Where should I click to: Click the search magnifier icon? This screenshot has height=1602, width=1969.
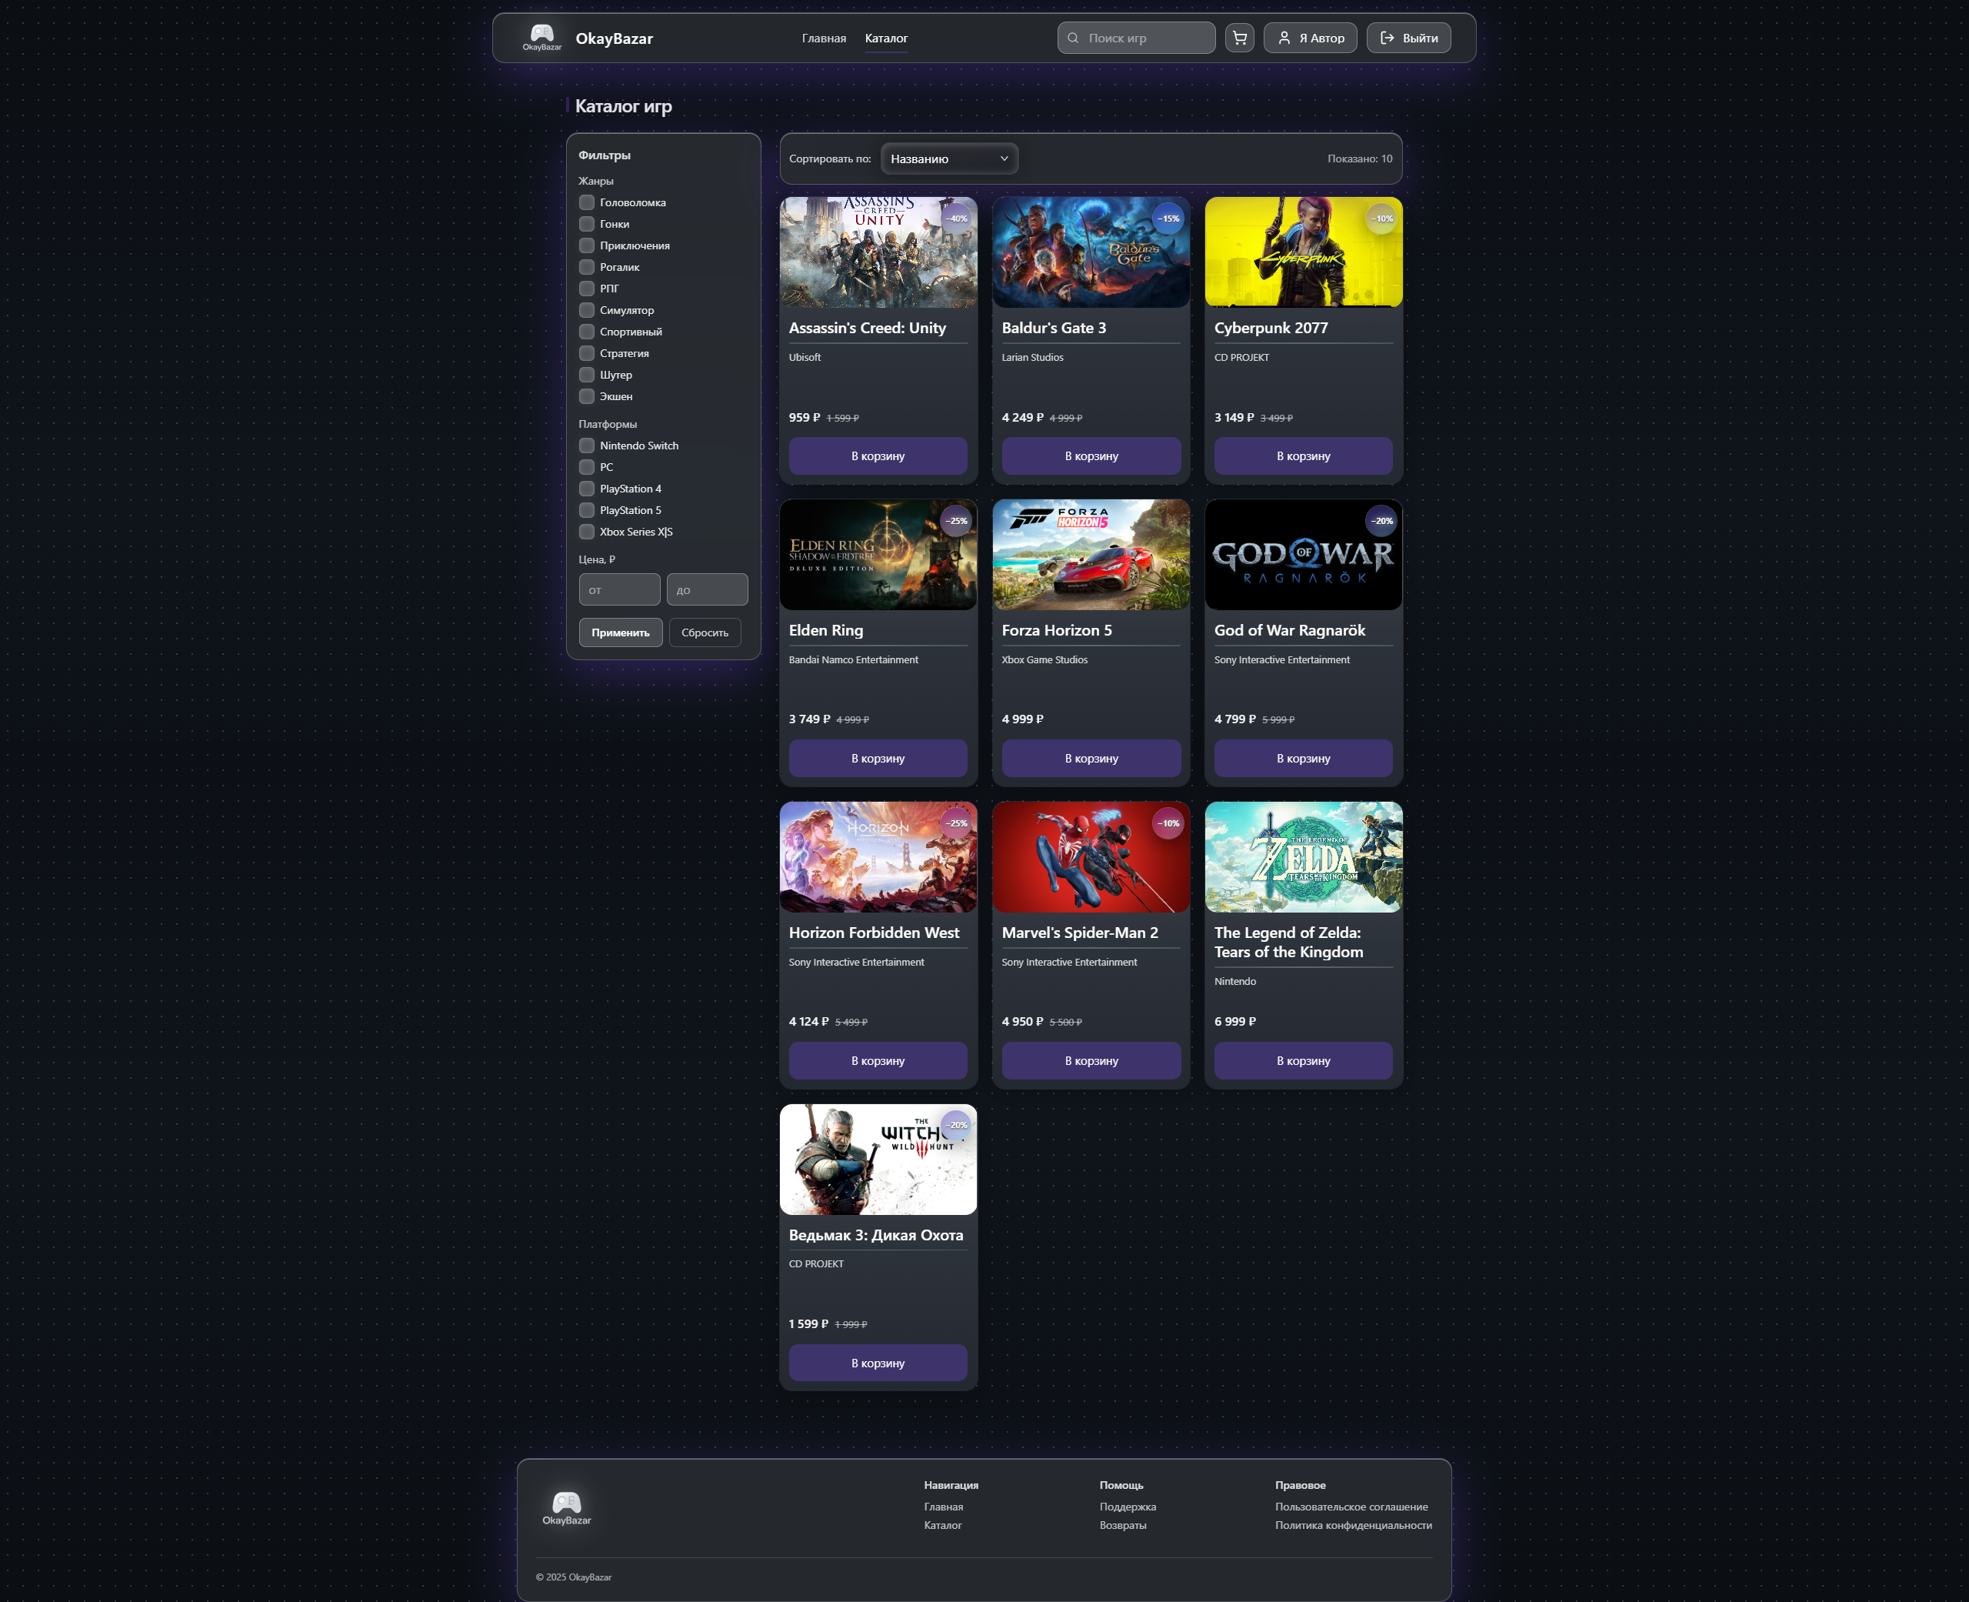click(x=1073, y=38)
